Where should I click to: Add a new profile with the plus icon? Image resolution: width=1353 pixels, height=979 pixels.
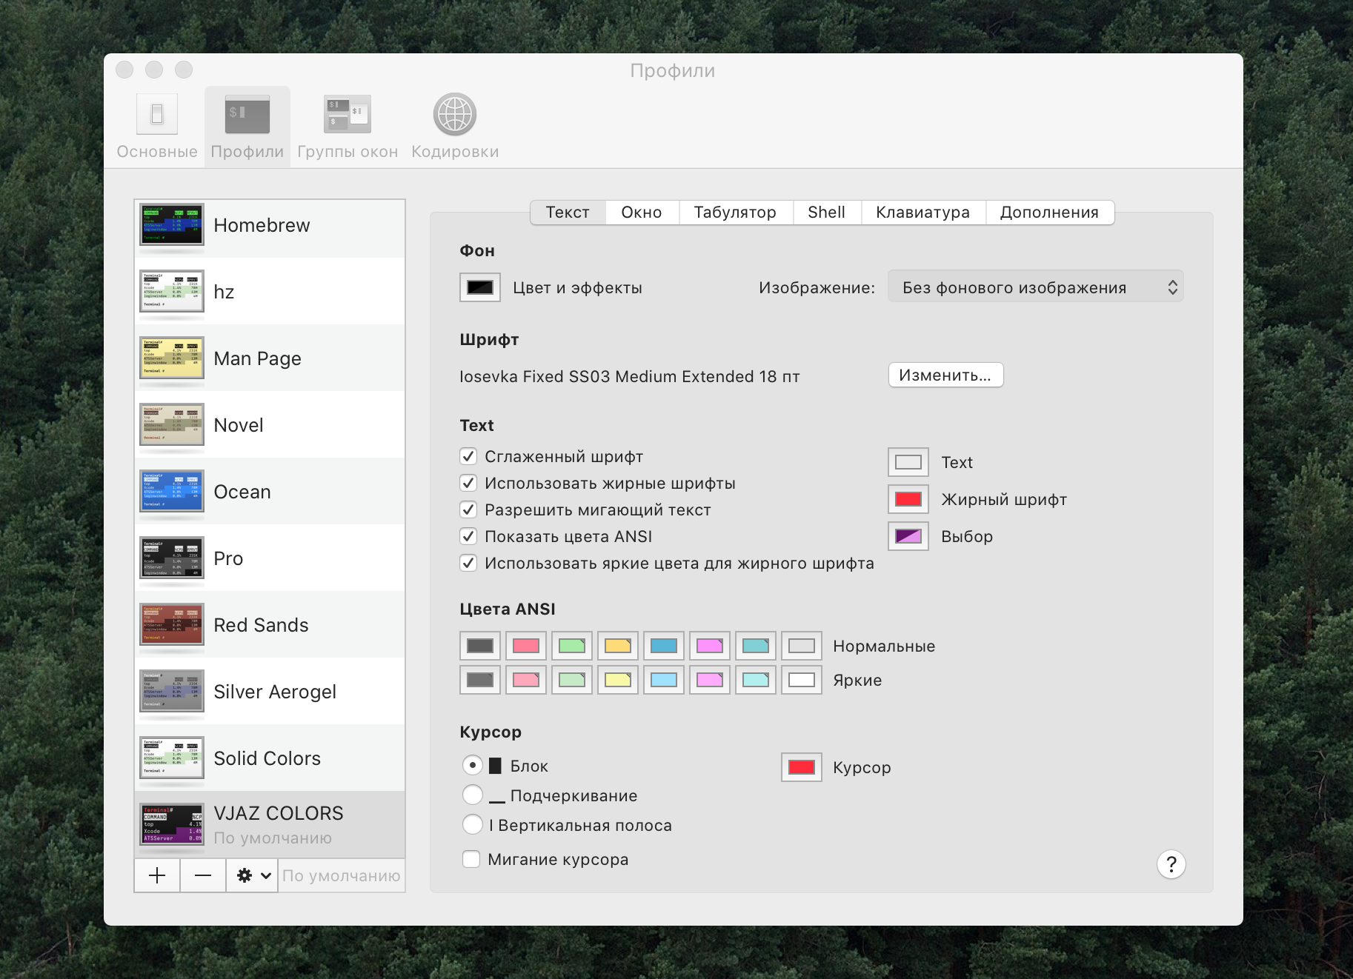pos(157,875)
